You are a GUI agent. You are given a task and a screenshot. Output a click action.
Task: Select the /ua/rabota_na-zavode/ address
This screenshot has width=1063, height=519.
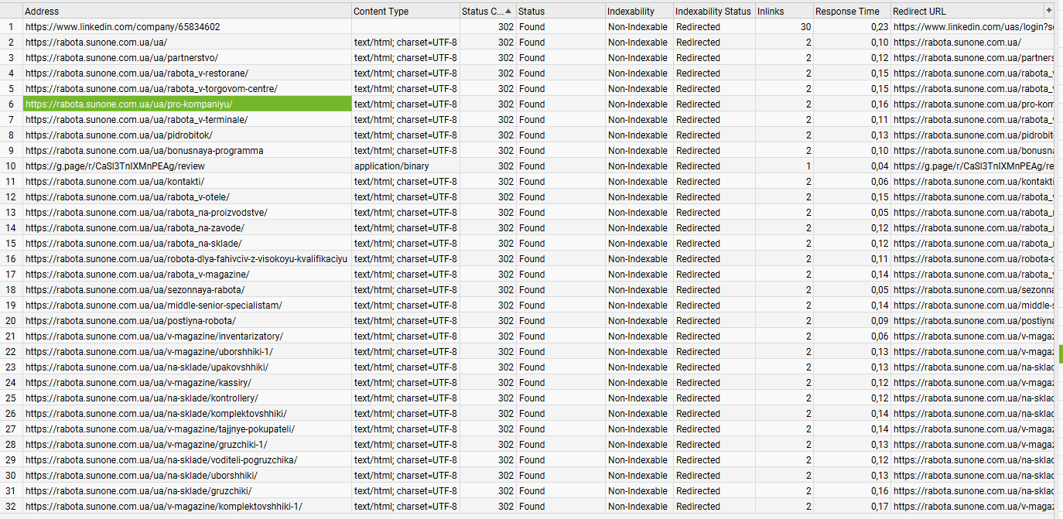(x=135, y=228)
